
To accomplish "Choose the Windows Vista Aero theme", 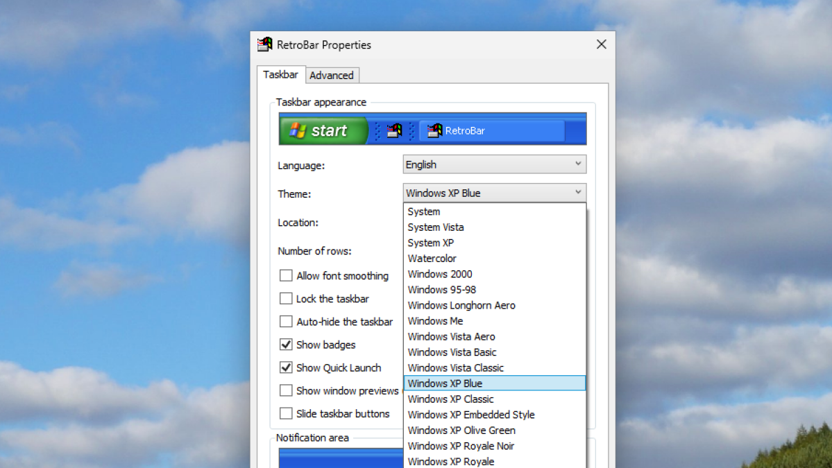I will tap(495, 336).
